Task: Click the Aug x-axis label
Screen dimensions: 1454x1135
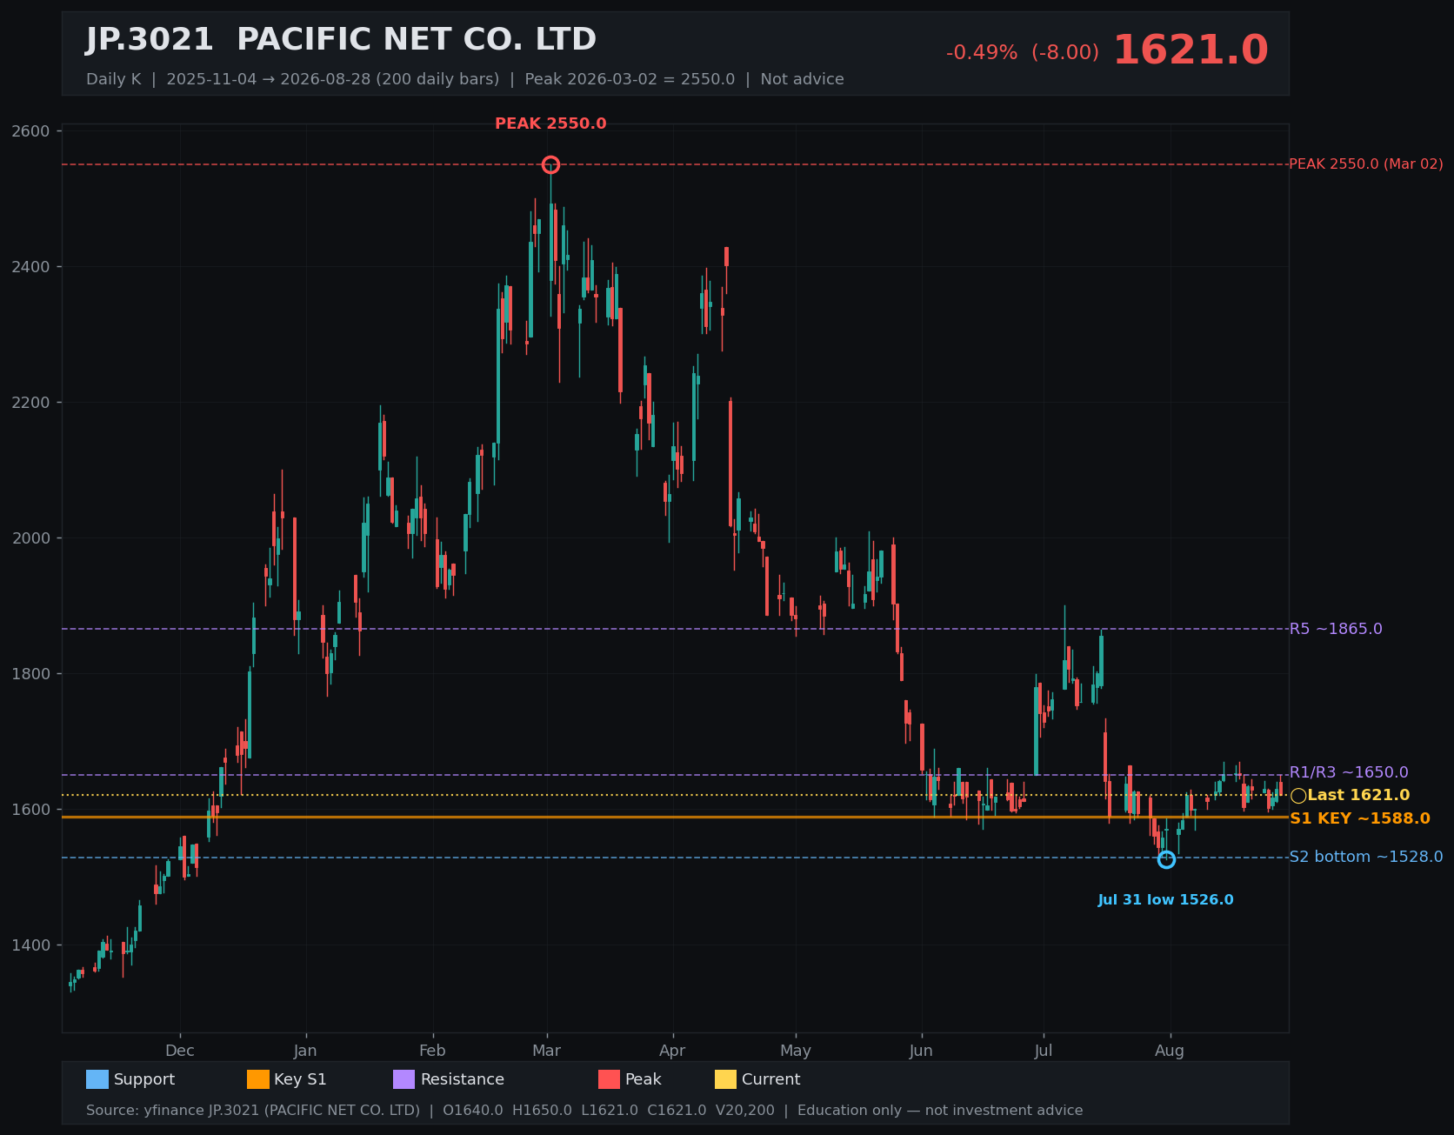Action: coord(1170,1051)
